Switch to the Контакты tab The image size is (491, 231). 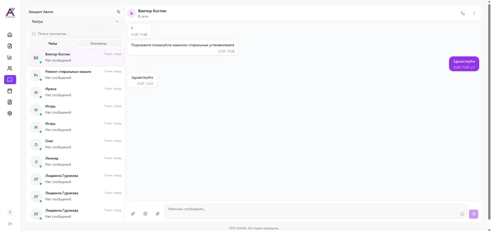click(99, 44)
